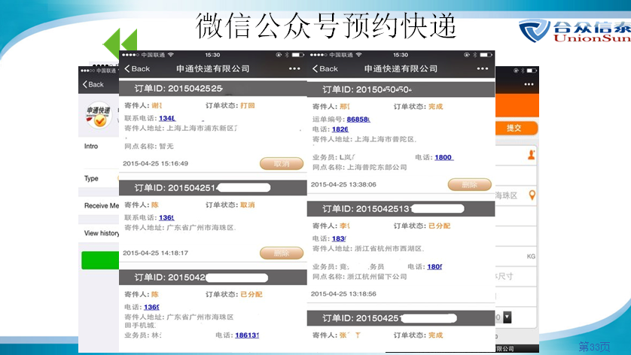
Task: Tap Back in the far-left background screen
Action: point(93,84)
